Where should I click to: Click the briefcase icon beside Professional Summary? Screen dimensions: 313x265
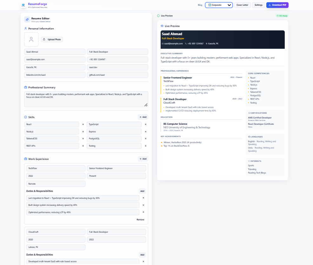point(25,87)
